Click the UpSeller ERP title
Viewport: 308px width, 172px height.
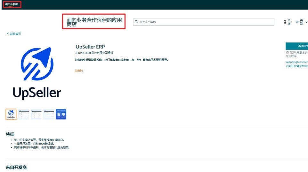tap(90, 47)
